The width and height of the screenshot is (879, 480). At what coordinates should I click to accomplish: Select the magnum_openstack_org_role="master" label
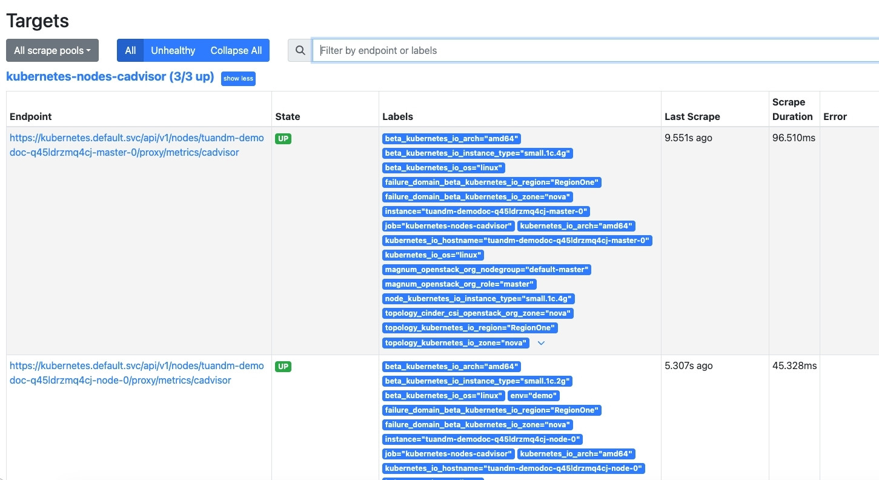(x=459, y=284)
